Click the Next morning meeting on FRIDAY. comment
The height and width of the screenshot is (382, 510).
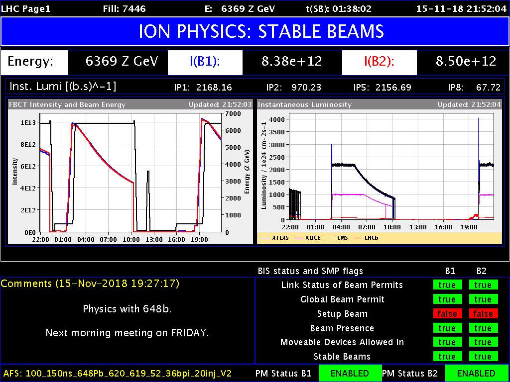[127, 333]
